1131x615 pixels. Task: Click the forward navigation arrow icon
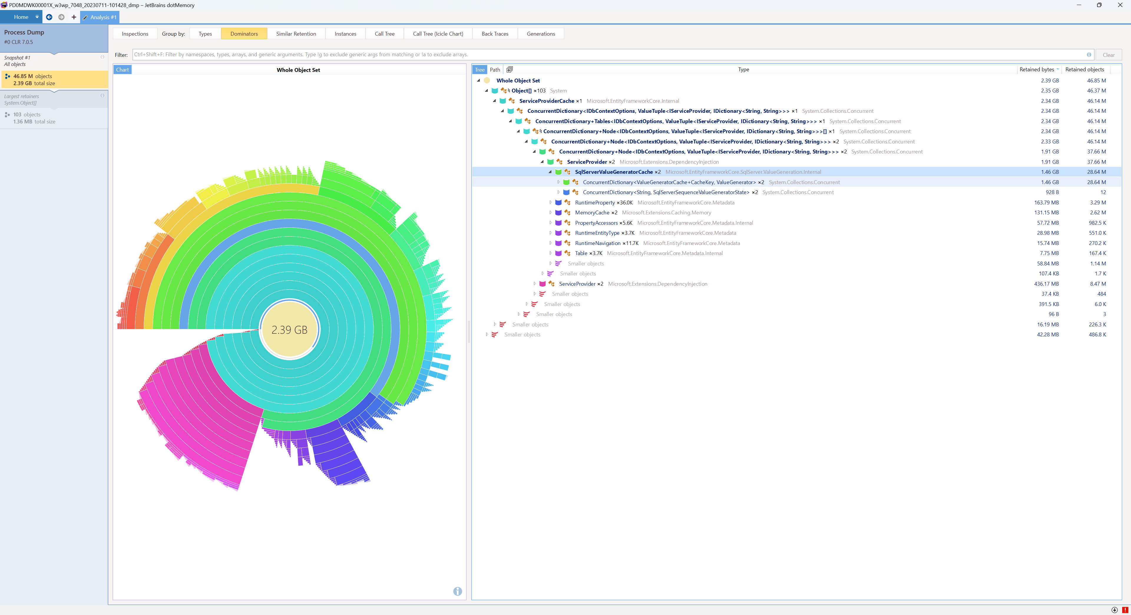pos(62,17)
